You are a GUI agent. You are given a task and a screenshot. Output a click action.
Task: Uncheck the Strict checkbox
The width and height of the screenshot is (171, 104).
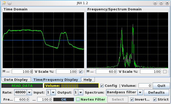click(x=155, y=99)
